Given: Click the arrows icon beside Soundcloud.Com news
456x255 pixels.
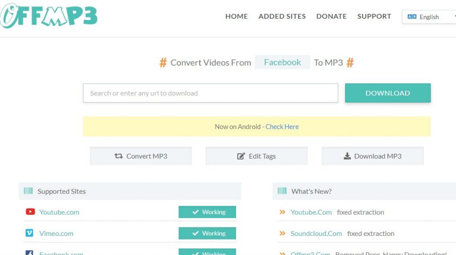Looking at the screenshot, I should coord(282,233).
